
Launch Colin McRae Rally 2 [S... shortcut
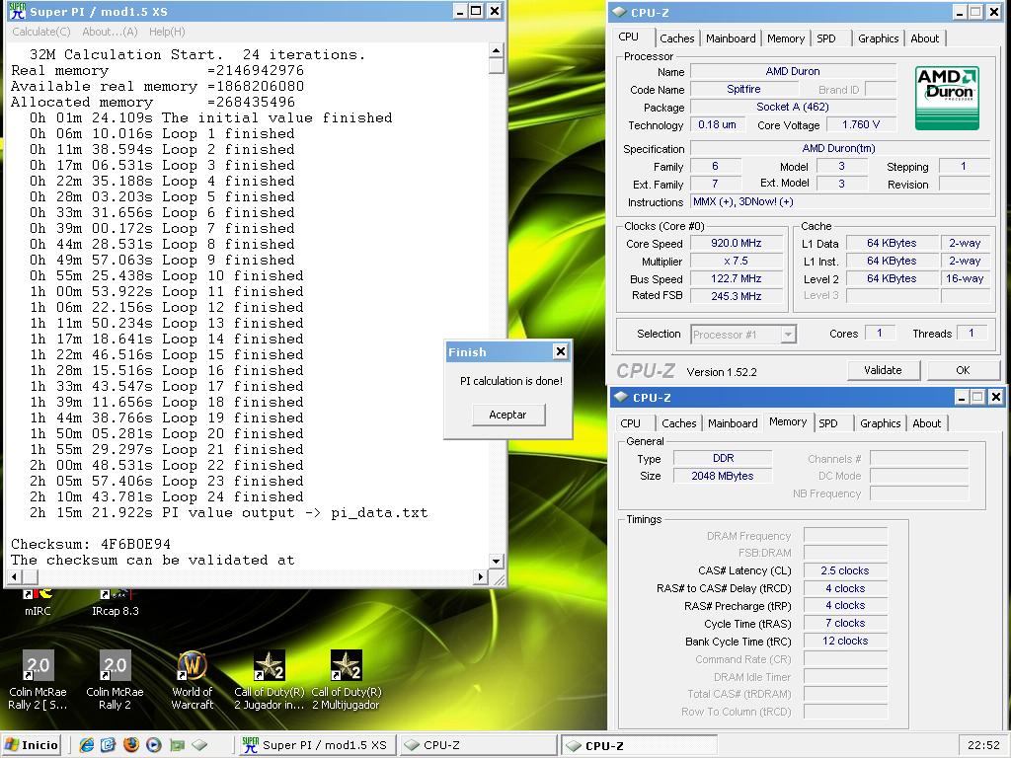38,680
